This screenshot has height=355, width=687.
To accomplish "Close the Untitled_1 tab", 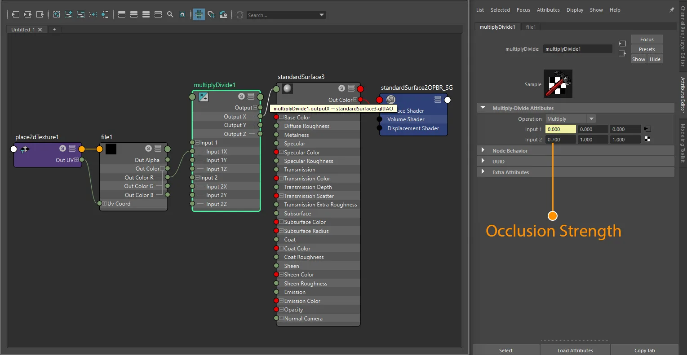I will (x=40, y=30).
